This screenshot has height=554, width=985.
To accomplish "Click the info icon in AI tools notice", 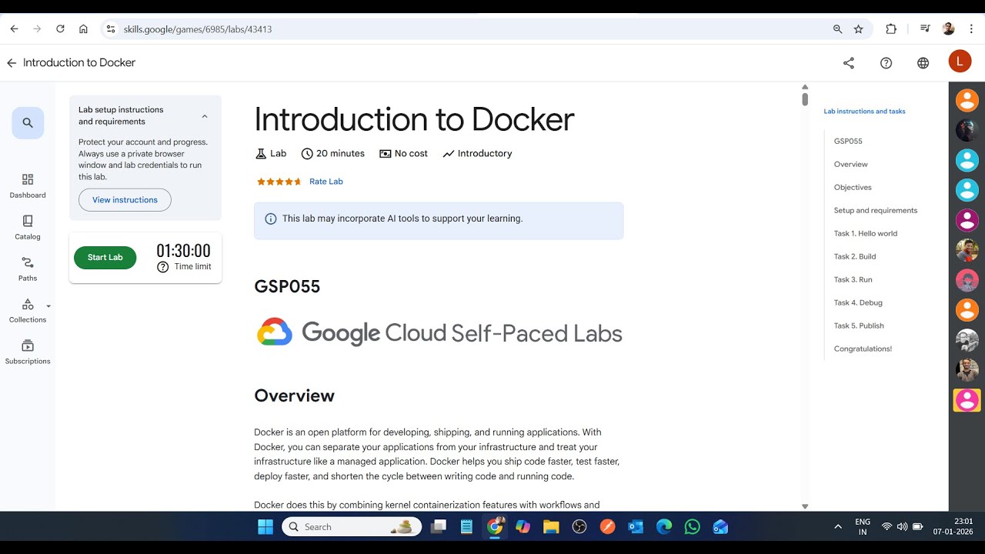I will click(x=271, y=219).
